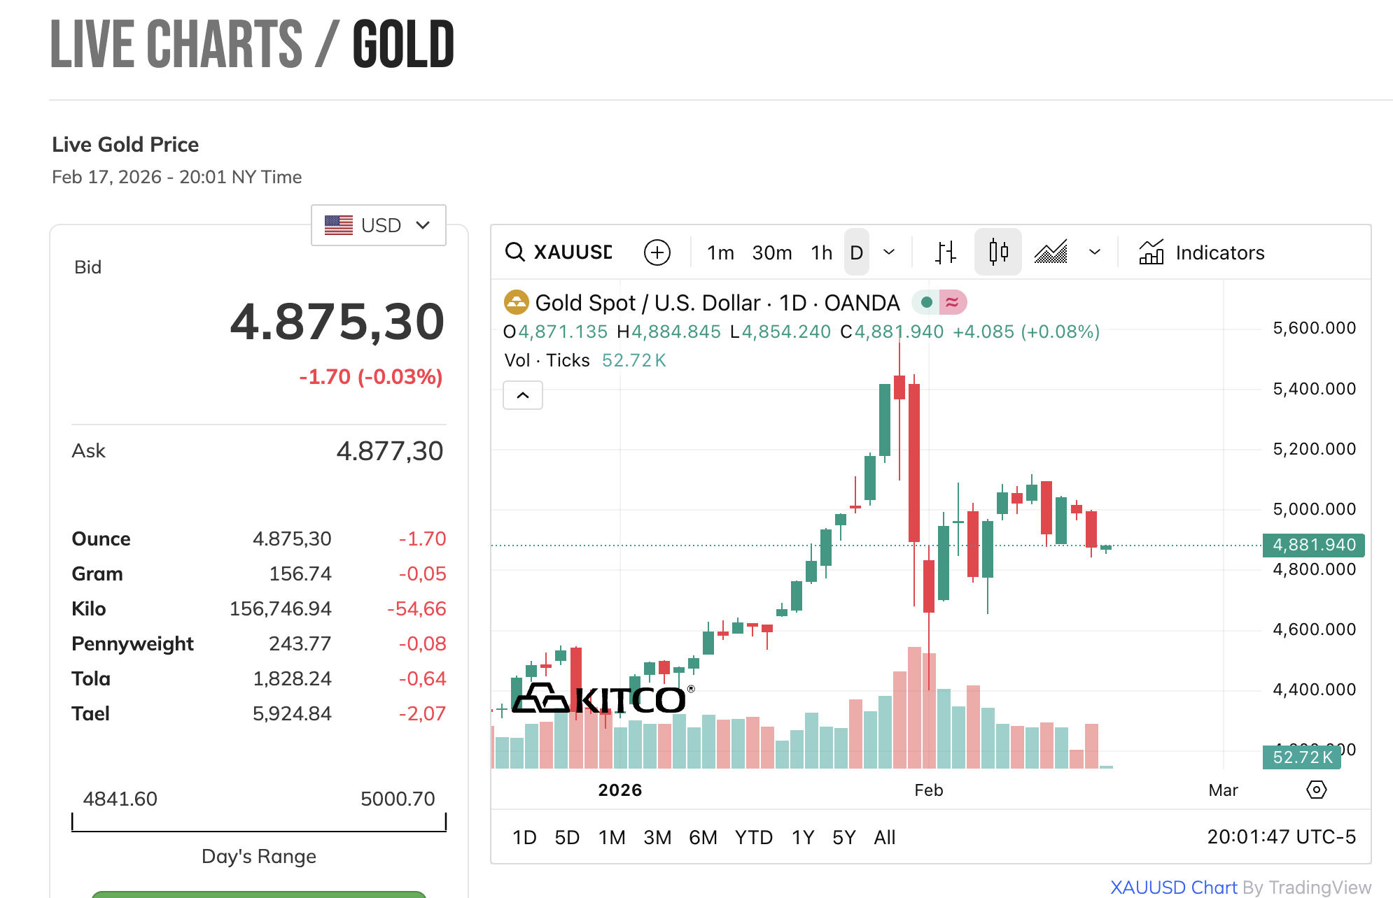This screenshot has height=898, width=1393.
Task: Click the symbol search magnifier icon
Action: (x=515, y=252)
